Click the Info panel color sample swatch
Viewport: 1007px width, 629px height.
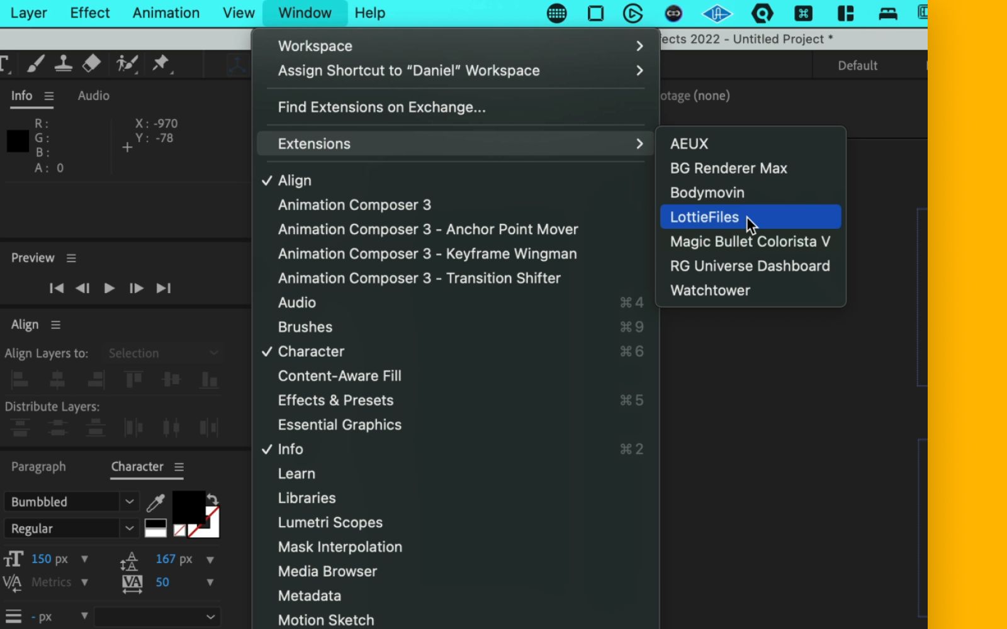pyautogui.click(x=18, y=141)
